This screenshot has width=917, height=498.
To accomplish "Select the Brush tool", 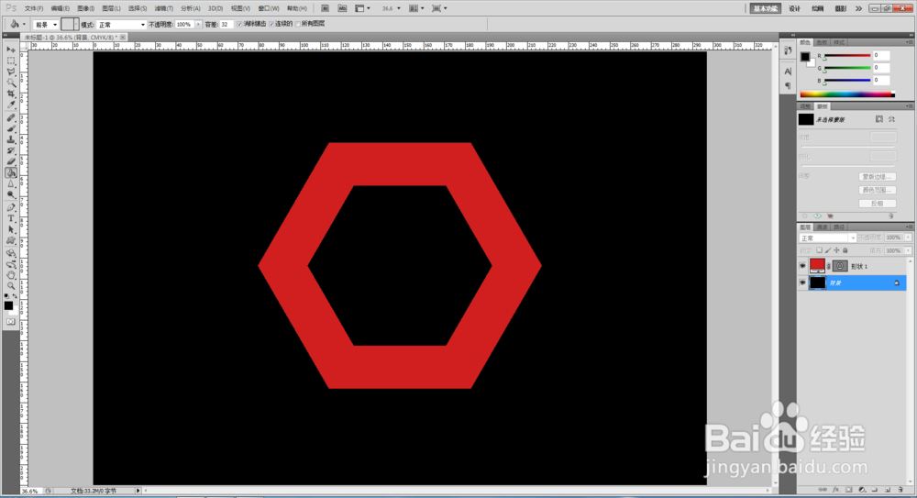I will click(x=11, y=128).
